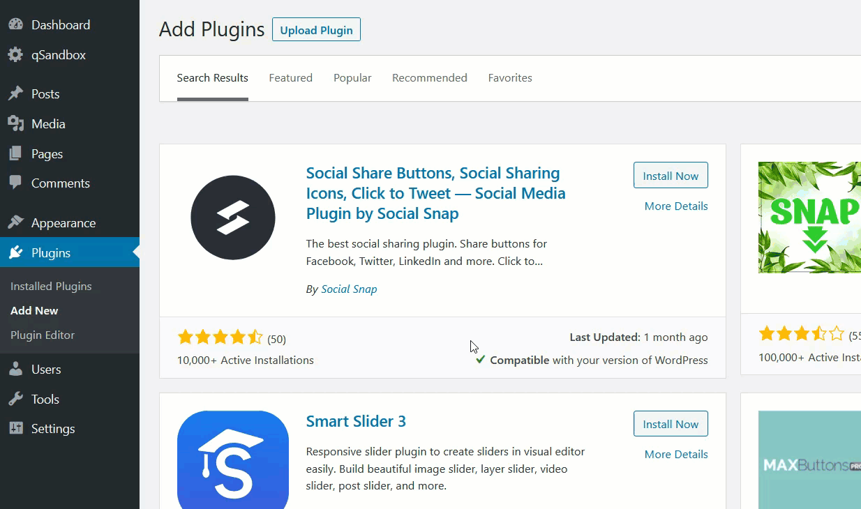Click the Smart Slider 3 thumbnail logo
The image size is (861, 509).
point(233,460)
